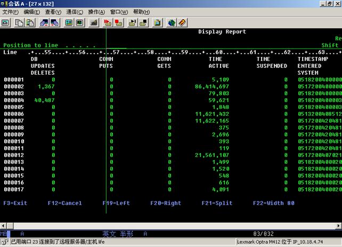Viewport: 342px width, 247px height.
Task: Click the horizontal scrollbar left arrow
Action: 3,226
